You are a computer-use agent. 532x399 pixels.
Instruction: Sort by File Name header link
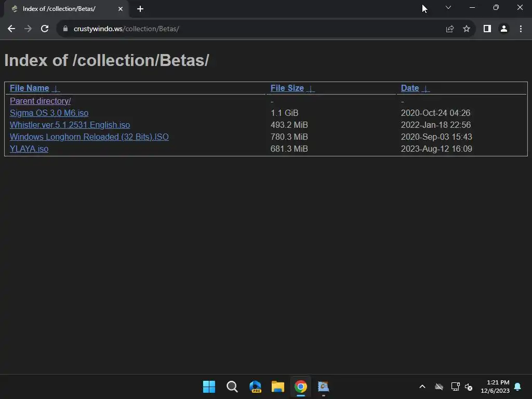(29, 88)
